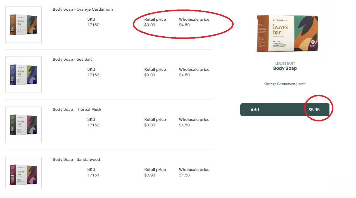Select SKU number 17151
Screen dimensions: 356x198
coord(93,175)
